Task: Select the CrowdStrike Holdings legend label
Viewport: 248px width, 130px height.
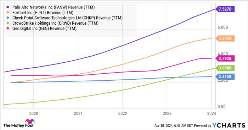Action: point(55,23)
